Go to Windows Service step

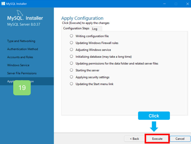pos(18,65)
